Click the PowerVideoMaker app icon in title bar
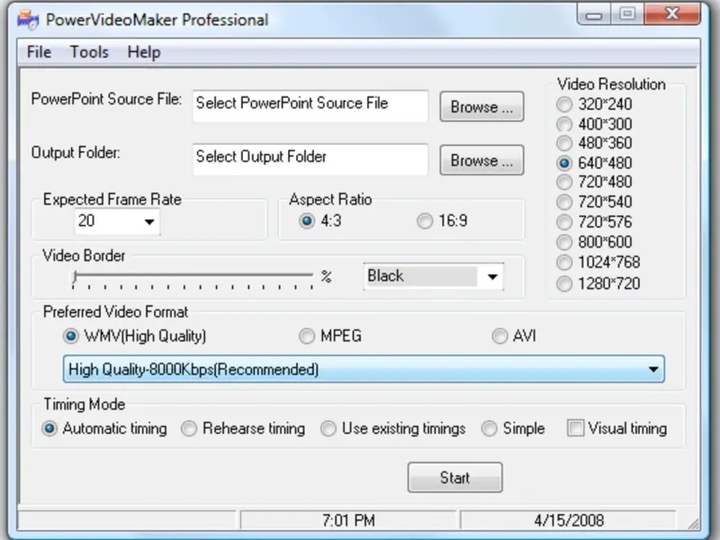Viewport: 720px width, 540px height. tap(28, 19)
